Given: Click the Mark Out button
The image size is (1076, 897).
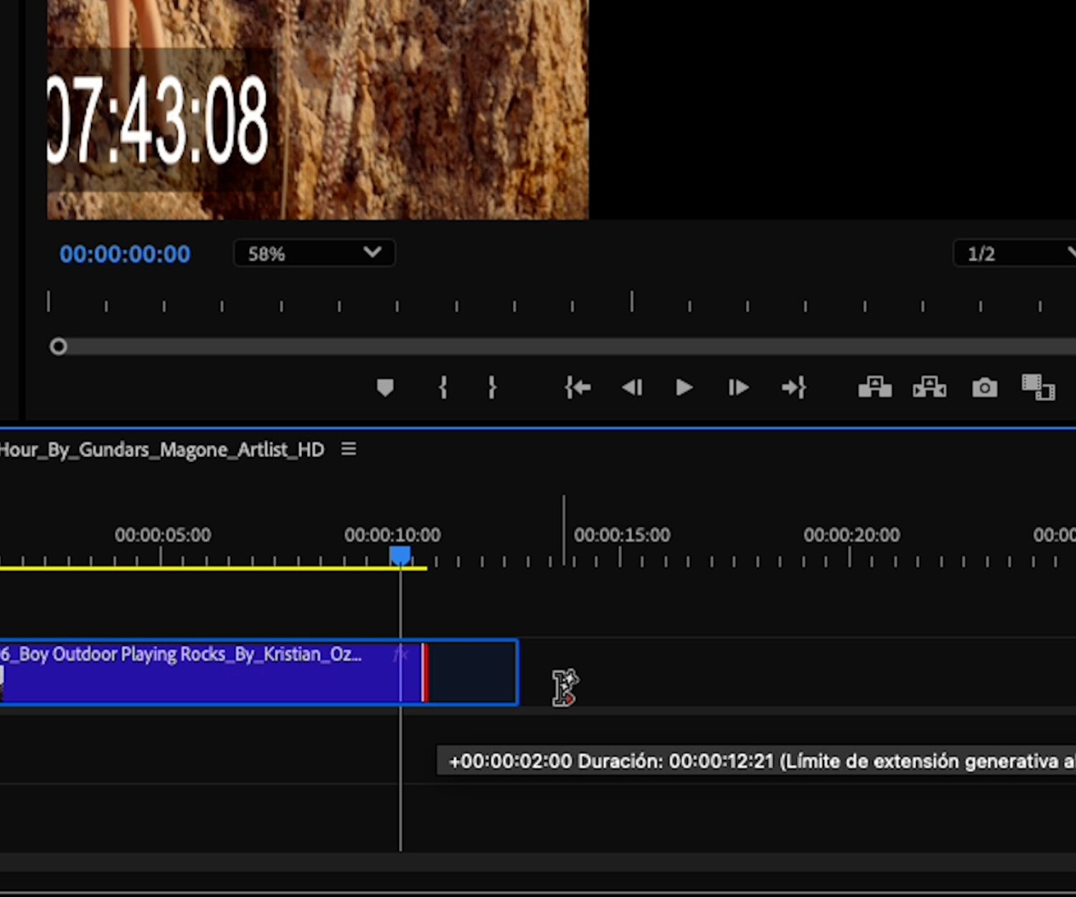Looking at the screenshot, I should click(x=492, y=388).
